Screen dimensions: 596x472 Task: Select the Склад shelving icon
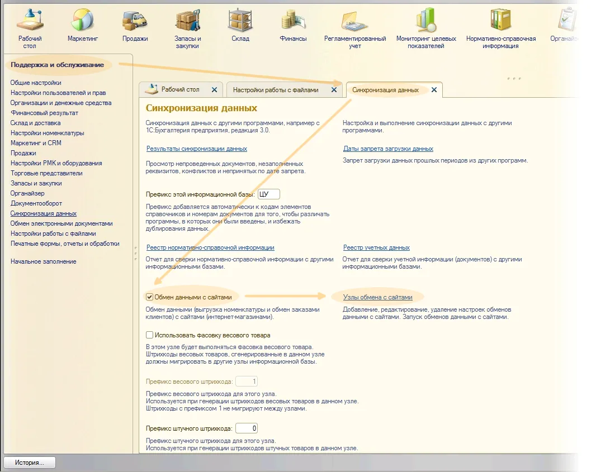point(240,20)
